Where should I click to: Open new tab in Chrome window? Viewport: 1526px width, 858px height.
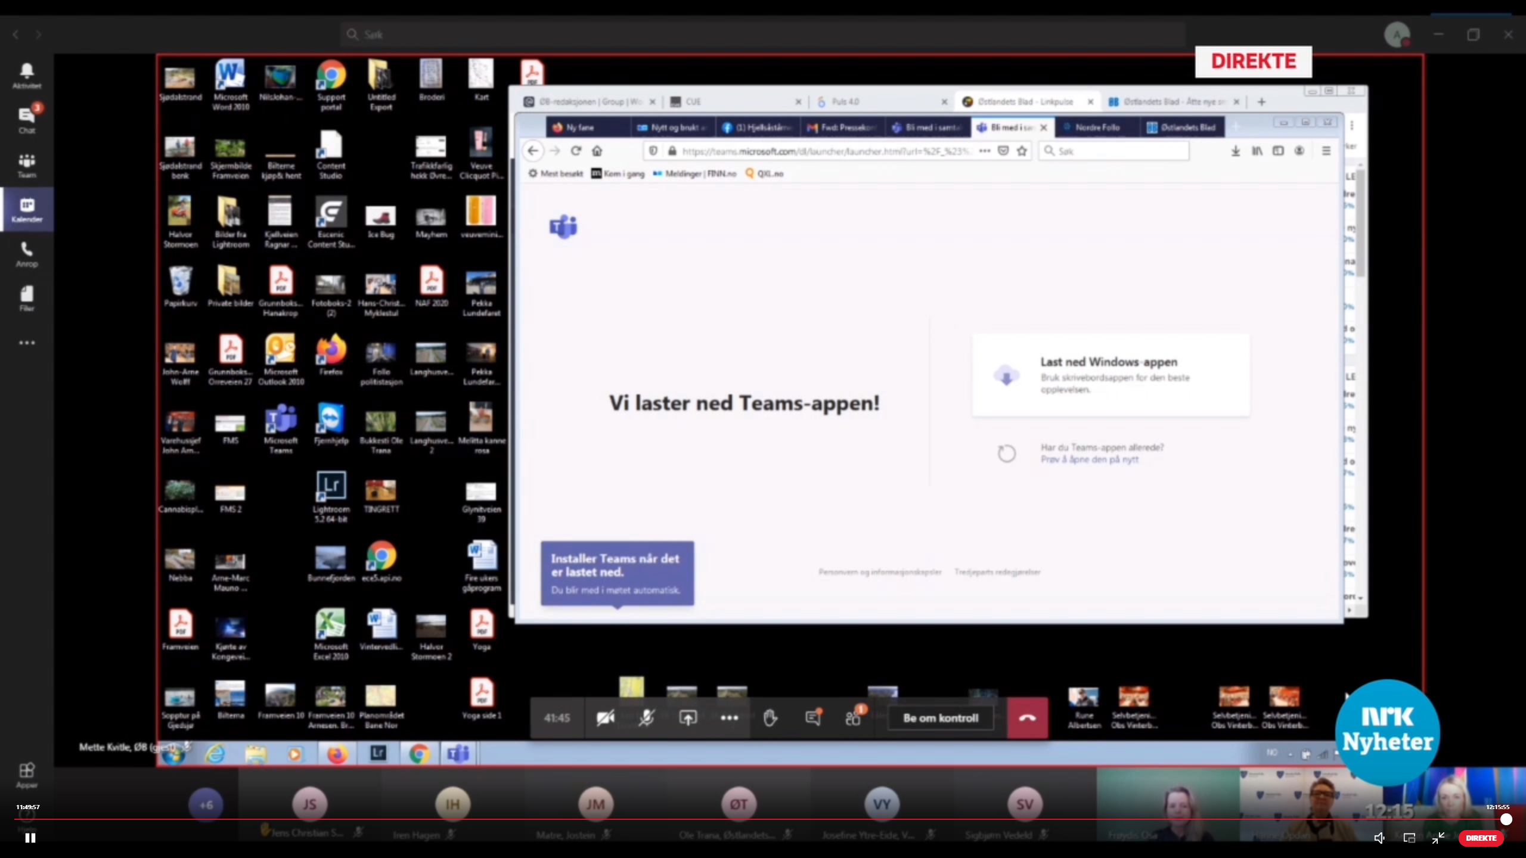(1261, 102)
